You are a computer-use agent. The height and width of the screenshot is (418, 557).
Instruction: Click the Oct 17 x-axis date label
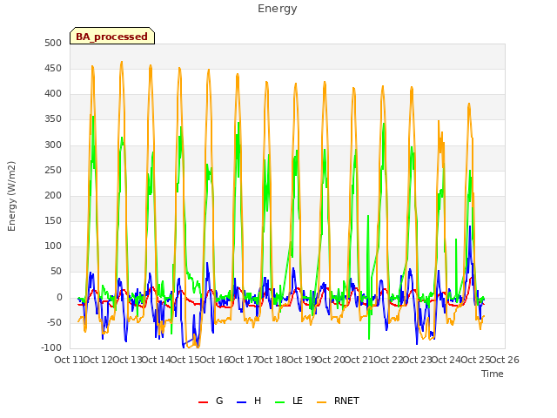pos(243,360)
